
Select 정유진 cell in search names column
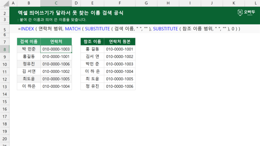pos(29,64)
